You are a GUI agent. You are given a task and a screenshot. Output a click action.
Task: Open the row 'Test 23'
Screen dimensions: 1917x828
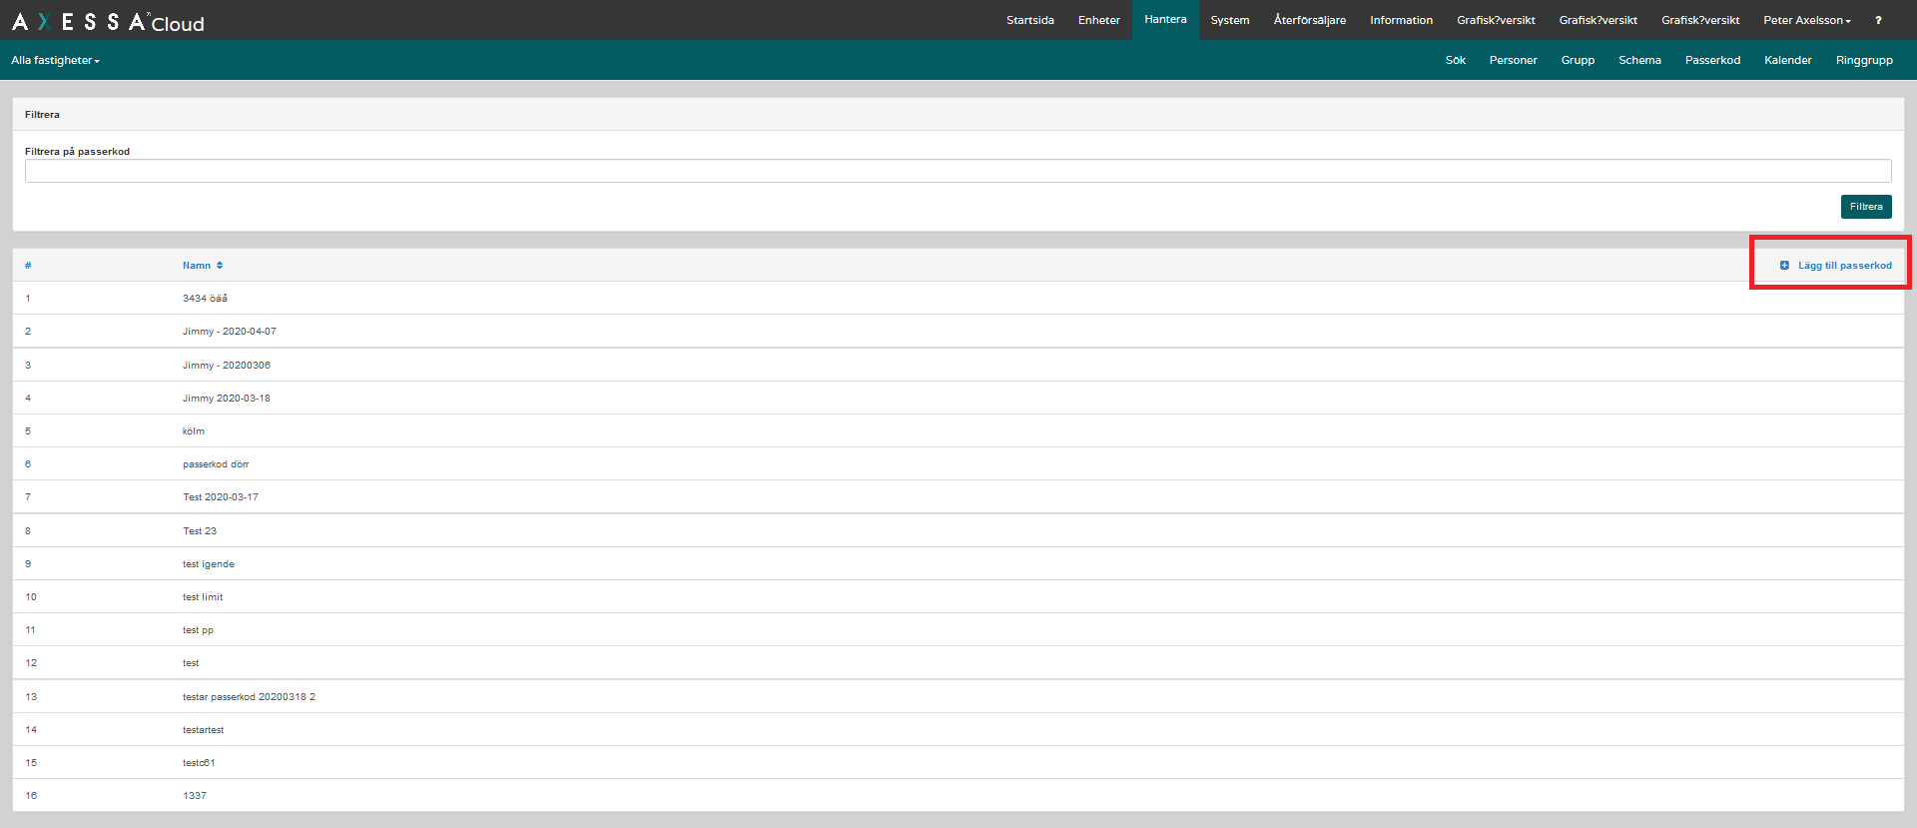point(958,530)
